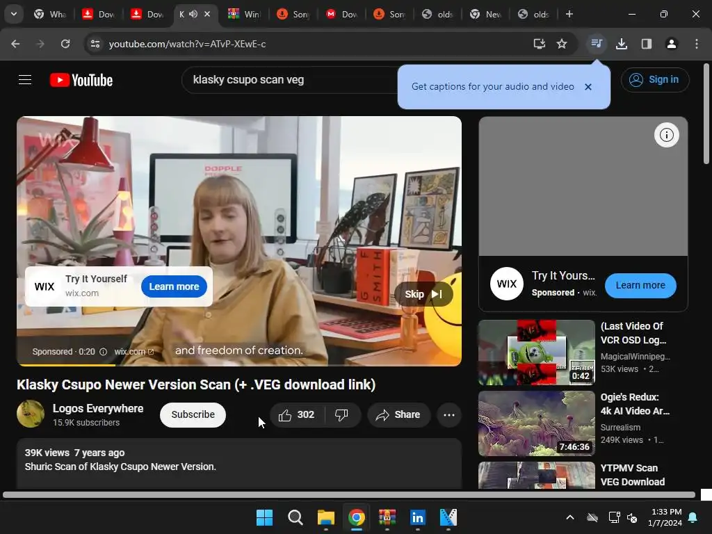
Task: Go forward to the next page
Action: coord(40,44)
